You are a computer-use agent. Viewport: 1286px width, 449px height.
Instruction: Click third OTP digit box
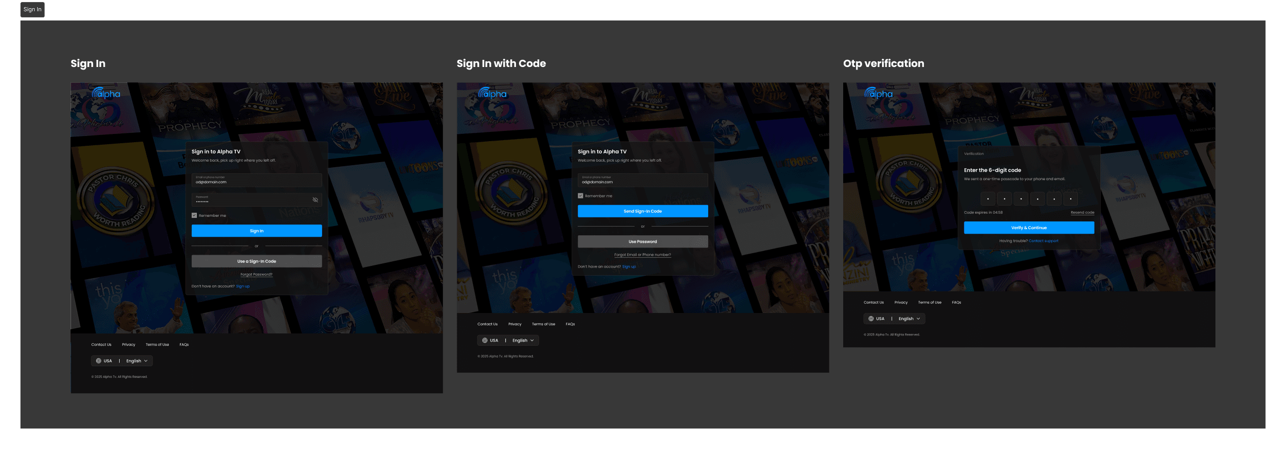pyautogui.click(x=1021, y=199)
